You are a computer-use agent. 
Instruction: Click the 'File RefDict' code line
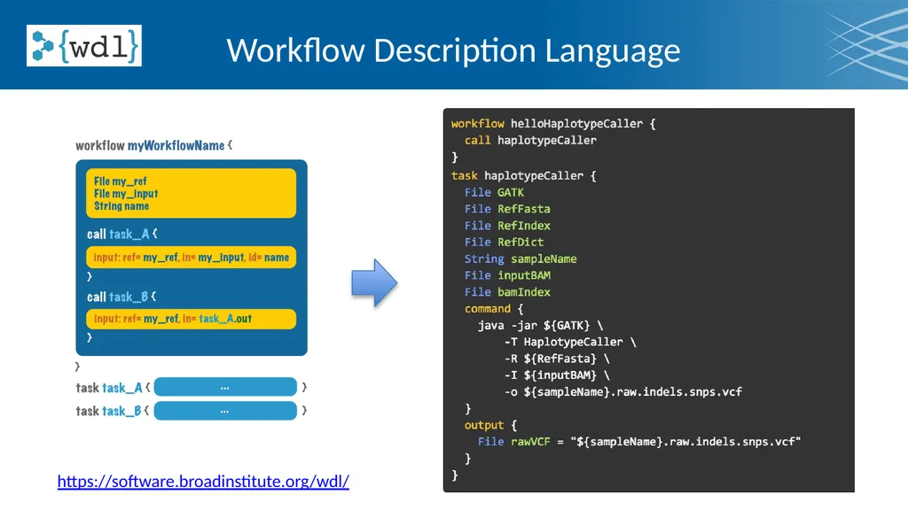click(504, 243)
